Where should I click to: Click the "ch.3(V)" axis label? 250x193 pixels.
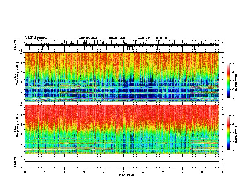(15, 162)
